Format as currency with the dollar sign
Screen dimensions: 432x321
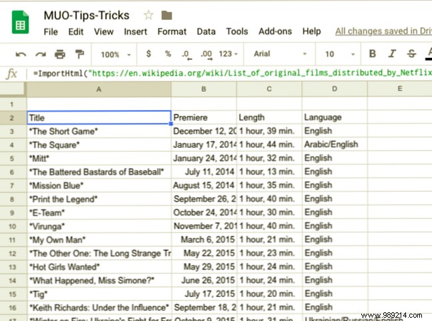[148, 53]
